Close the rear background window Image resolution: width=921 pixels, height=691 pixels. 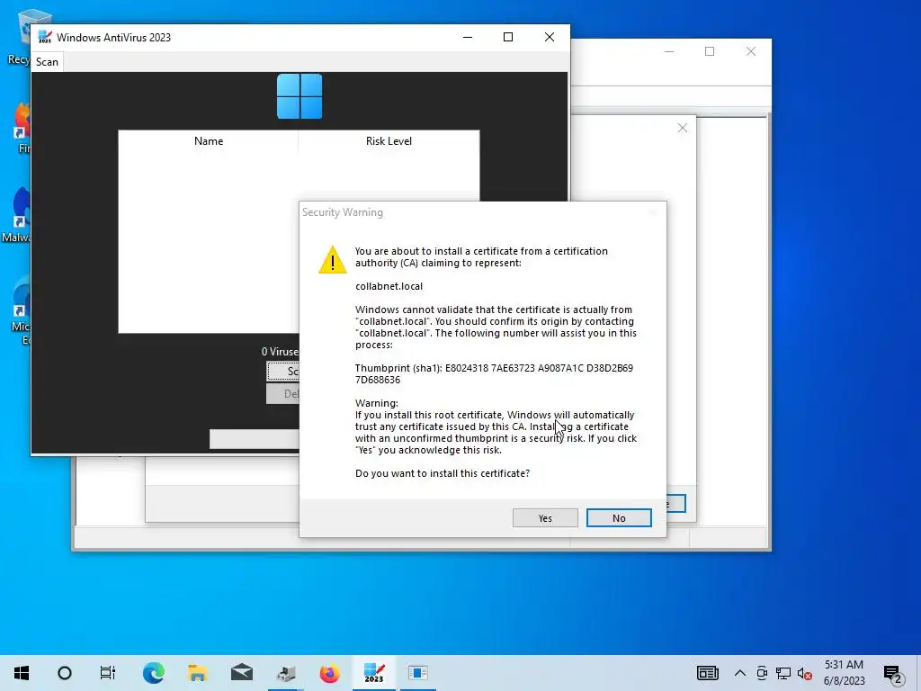751,51
